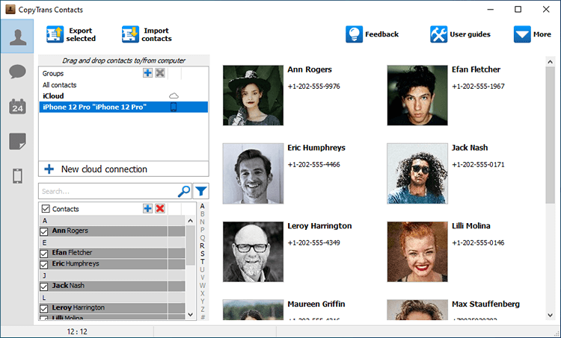561x338 pixels.
Task: Uncheck Efan Fletcher checkbox
Action: coord(44,254)
